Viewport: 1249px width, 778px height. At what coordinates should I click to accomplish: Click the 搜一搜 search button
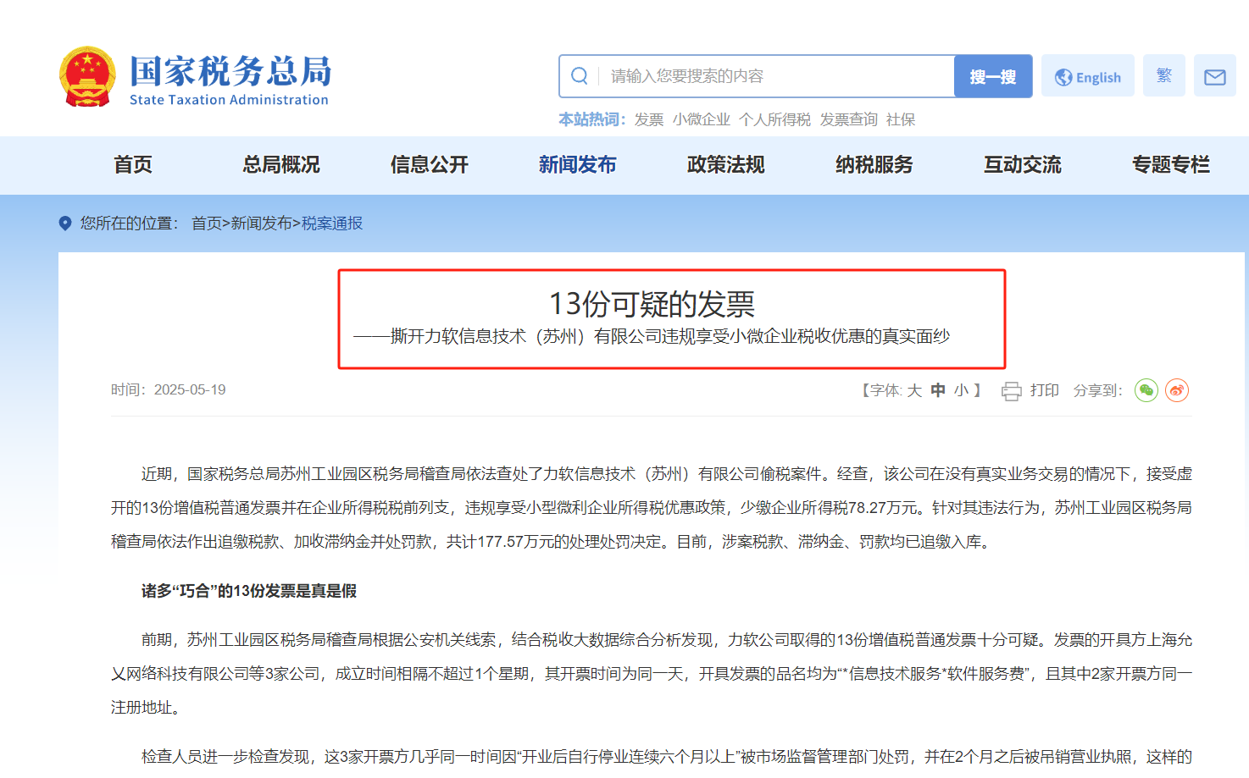point(993,76)
